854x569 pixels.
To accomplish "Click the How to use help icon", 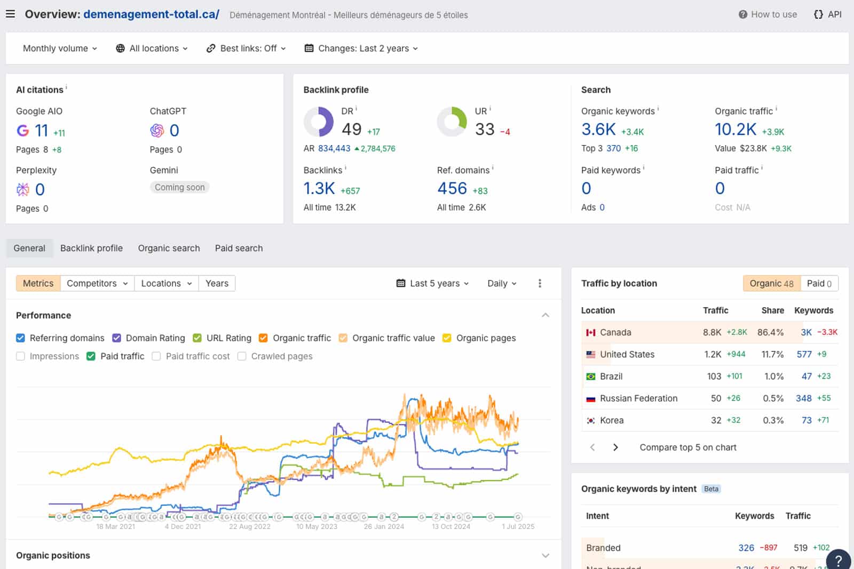I will pyautogui.click(x=742, y=14).
